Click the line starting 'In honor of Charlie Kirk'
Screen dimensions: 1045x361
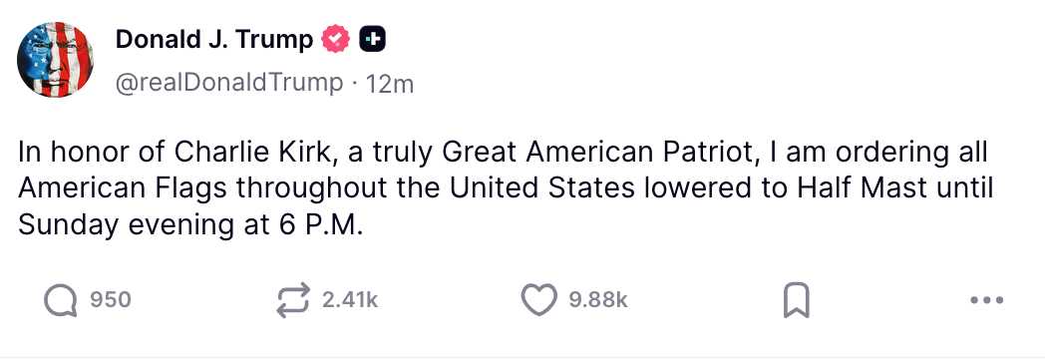(x=503, y=153)
